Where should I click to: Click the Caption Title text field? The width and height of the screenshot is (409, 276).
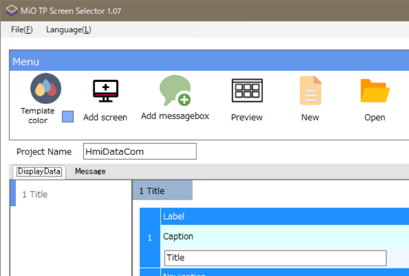275,258
